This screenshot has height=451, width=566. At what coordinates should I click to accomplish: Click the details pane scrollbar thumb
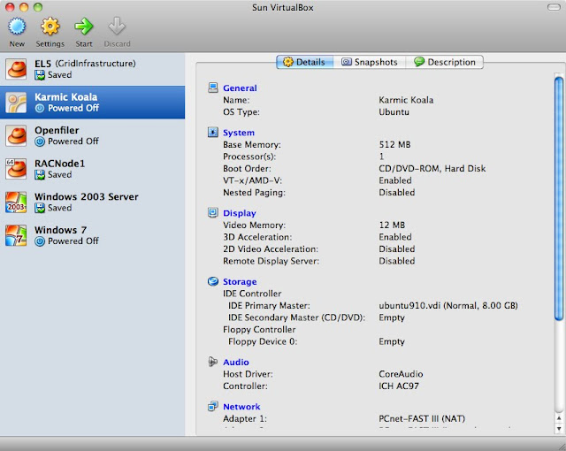tap(559, 198)
